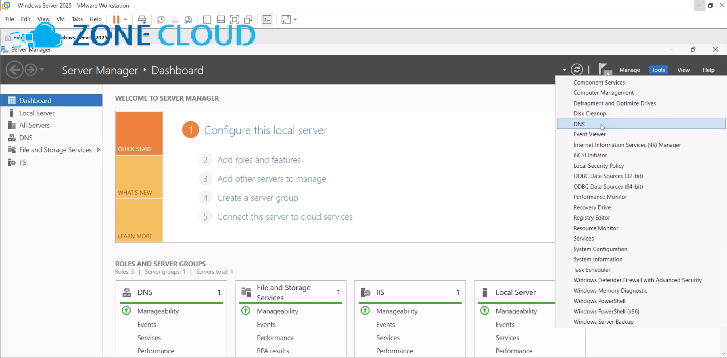Click Connect this server to cloud services

click(x=285, y=217)
